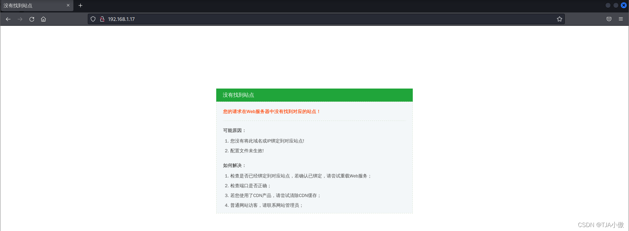
Task: Click reason 配置文件未生效
Action: [247, 151]
